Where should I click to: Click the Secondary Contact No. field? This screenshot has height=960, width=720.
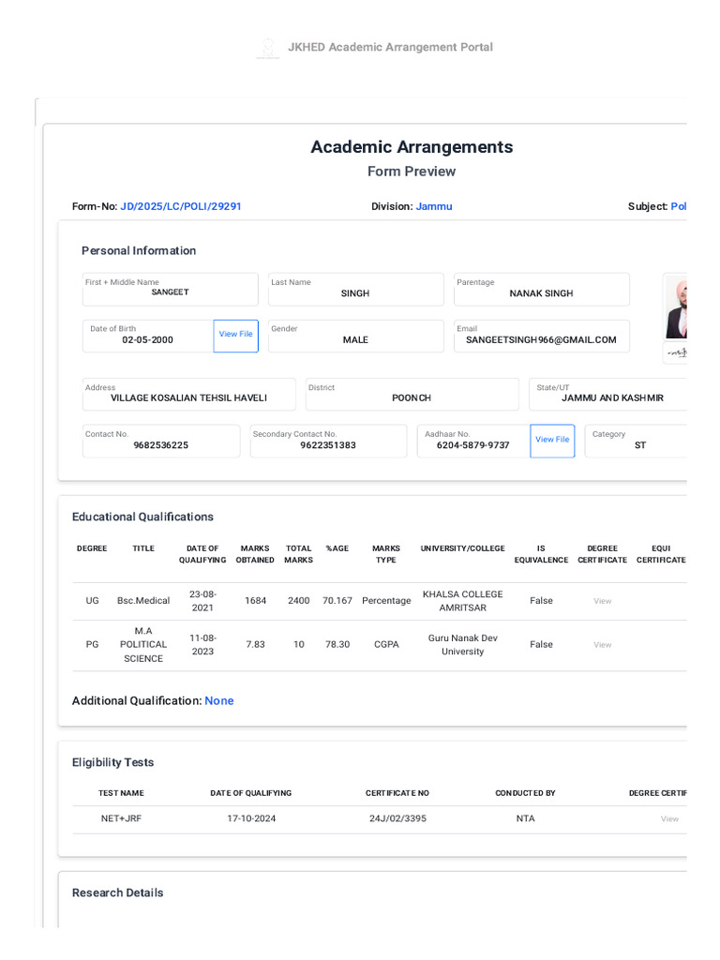pos(328,442)
